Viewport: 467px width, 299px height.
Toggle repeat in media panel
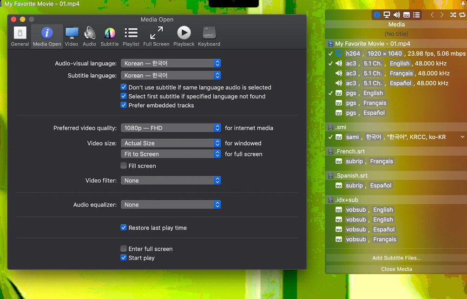click(x=462, y=14)
